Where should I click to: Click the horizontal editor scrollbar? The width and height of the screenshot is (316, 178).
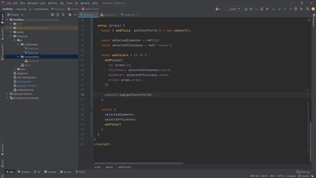(x=139, y=163)
